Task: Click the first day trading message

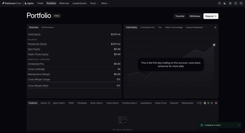Action: coord(171,64)
